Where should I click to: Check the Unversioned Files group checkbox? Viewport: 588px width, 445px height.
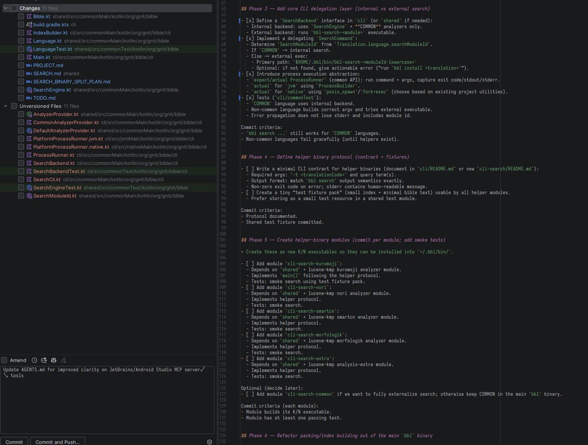[14, 106]
